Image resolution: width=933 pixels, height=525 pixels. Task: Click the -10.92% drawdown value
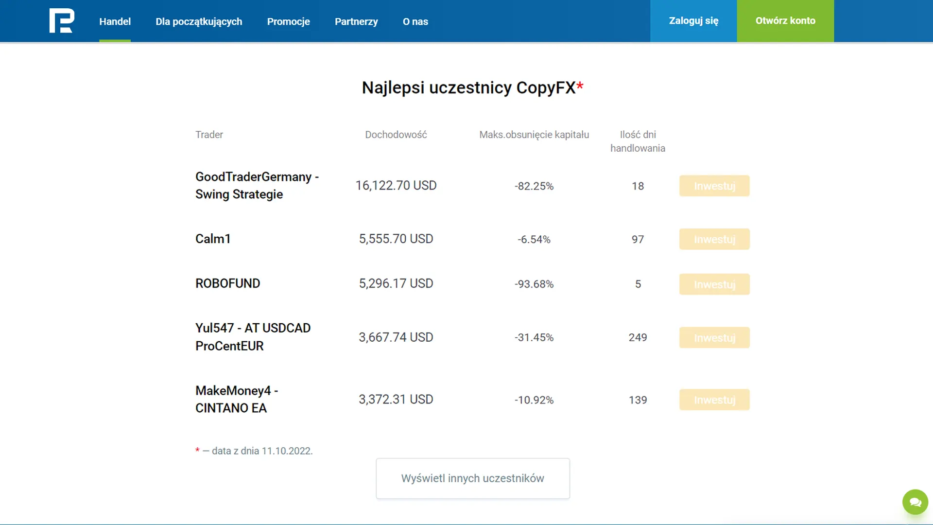(x=534, y=400)
